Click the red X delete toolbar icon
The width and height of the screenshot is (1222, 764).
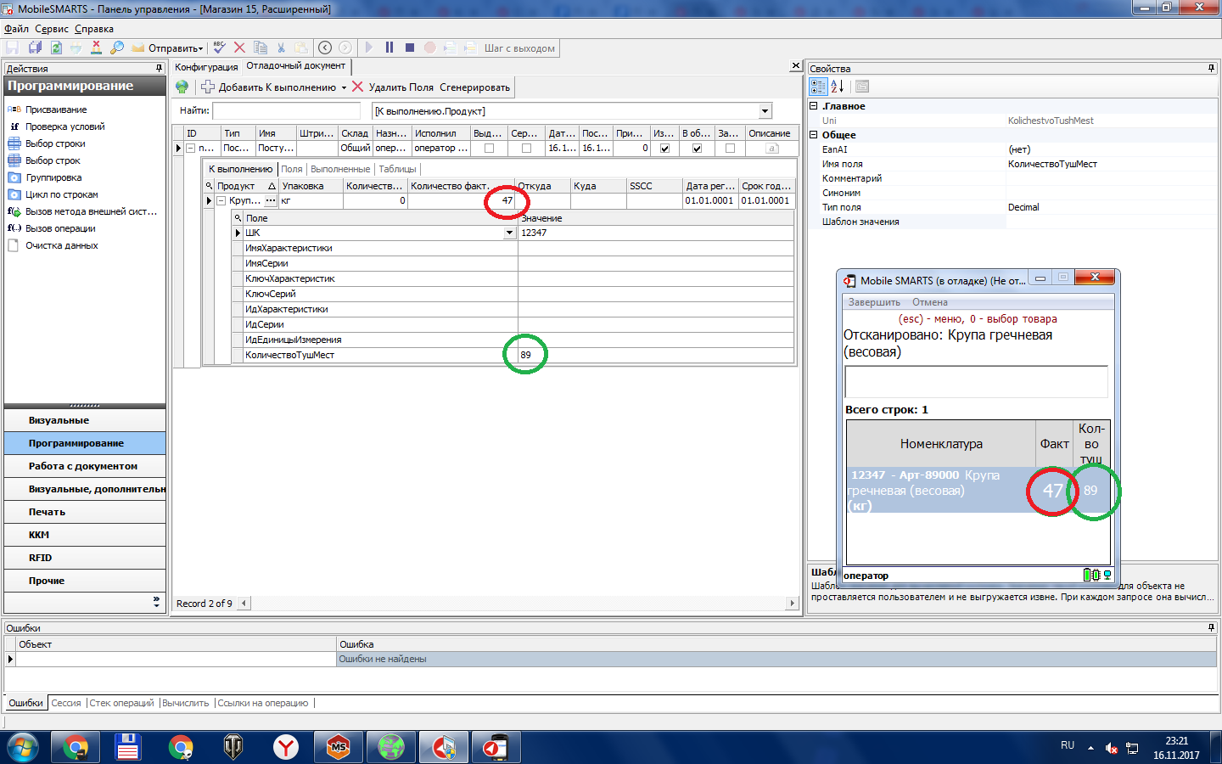(239, 48)
